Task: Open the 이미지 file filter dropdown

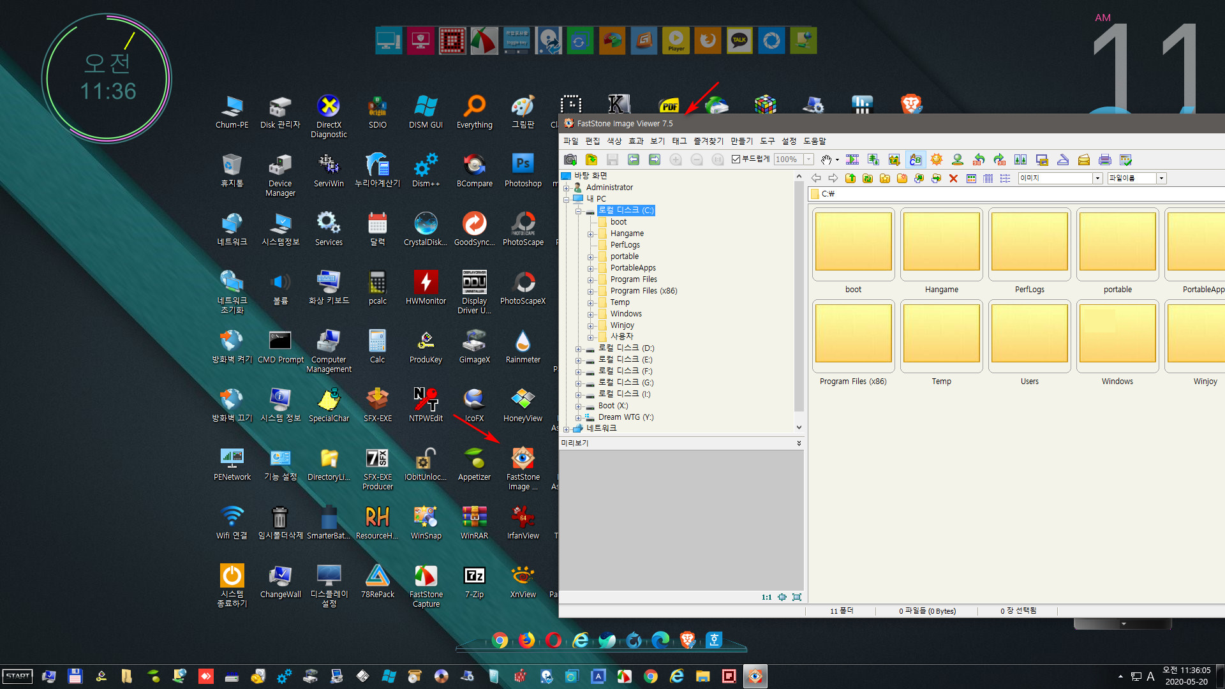Action: pyautogui.click(x=1098, y=179)
